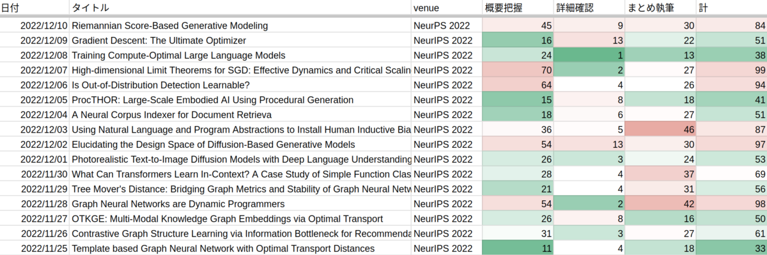This screenshot has height=255, width=767.
Task: Select the タイトル column header
Action: (240, 7)
